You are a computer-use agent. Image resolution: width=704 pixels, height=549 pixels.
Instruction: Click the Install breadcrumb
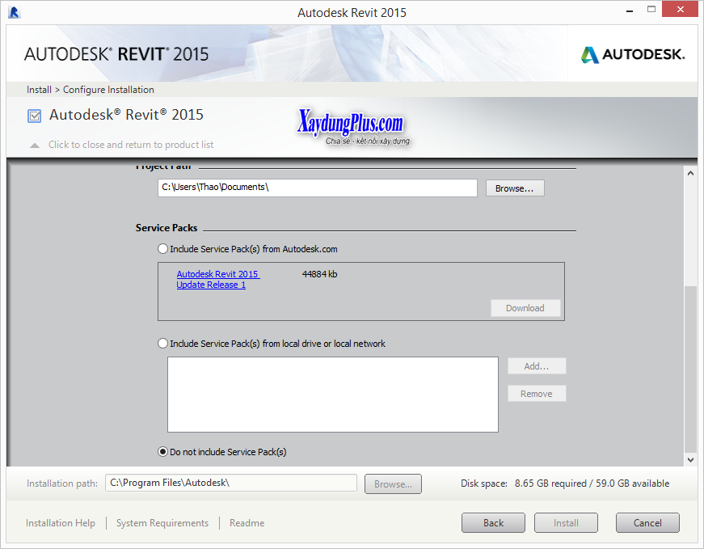pyautogui.click(x=39, y=90)
